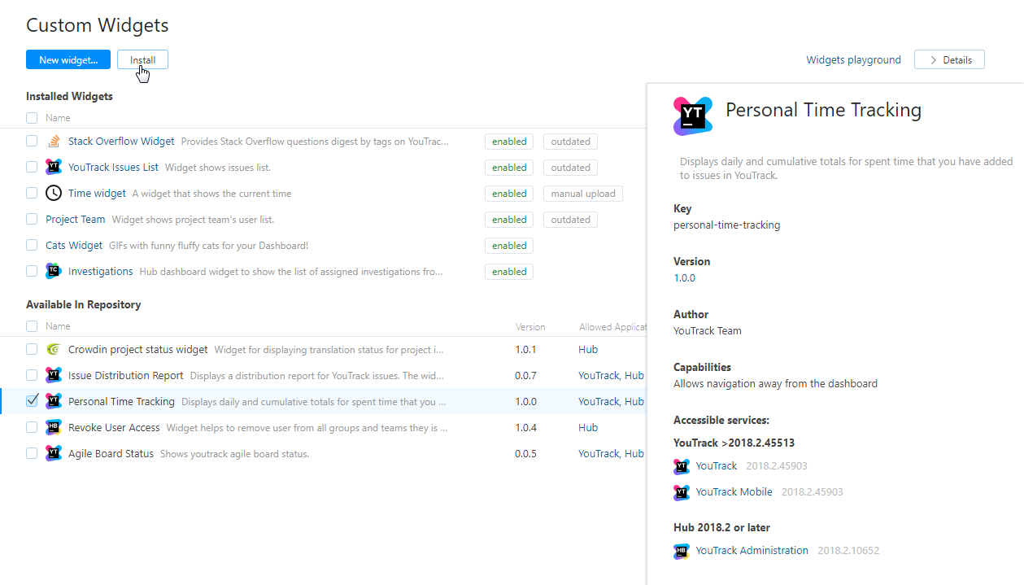Image resolution: width=1024 pixels, height=585 pixels.
Task: Open the Time widget entry
Action: pyautogui.click(x=97, y=194)
